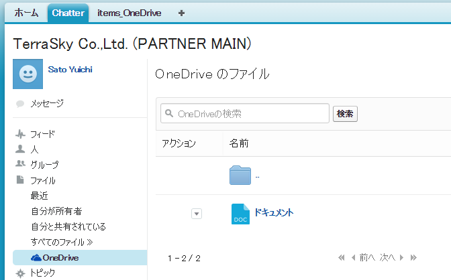Open the ドキュメント link
Image resolution: width=451 pixels, height=280 pixels.
[x=274, y=212]
